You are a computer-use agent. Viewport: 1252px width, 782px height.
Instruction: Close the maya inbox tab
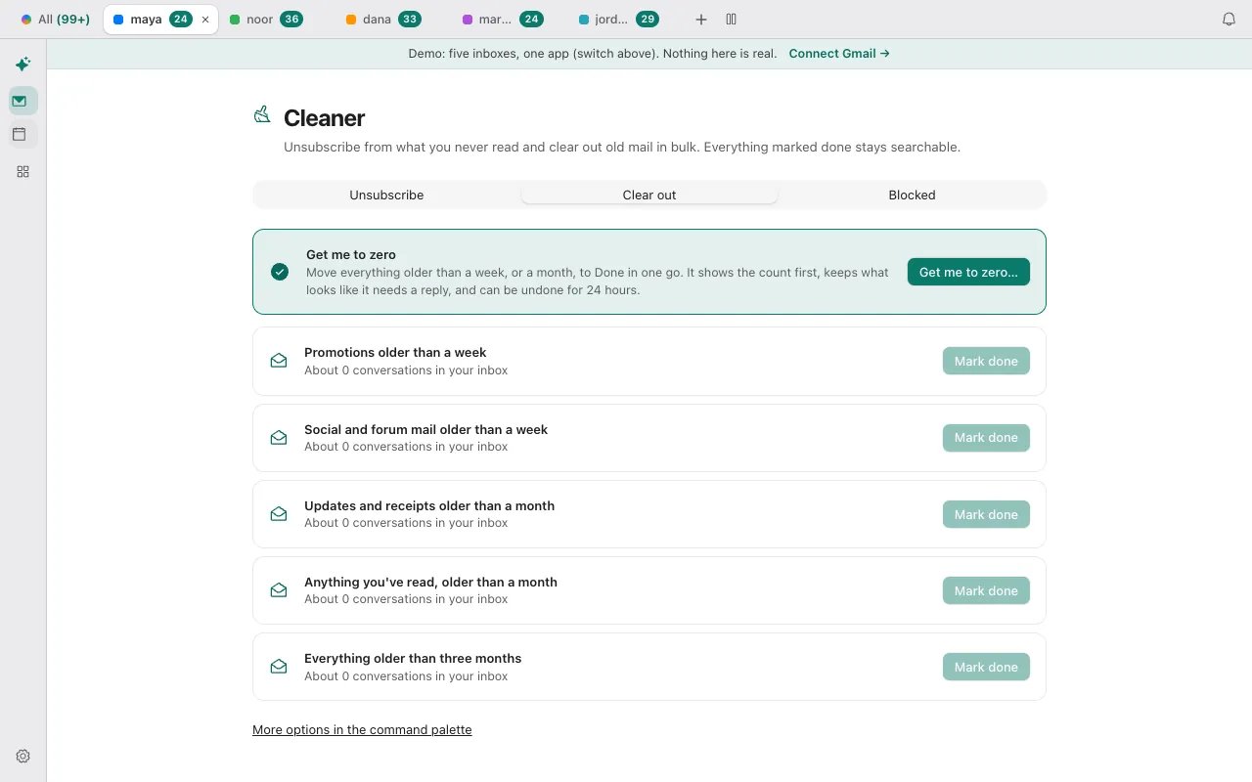point(205,20)
